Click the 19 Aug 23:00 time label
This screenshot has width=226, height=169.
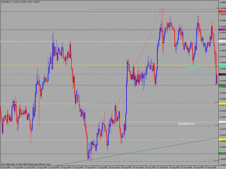tap(138, 168)
